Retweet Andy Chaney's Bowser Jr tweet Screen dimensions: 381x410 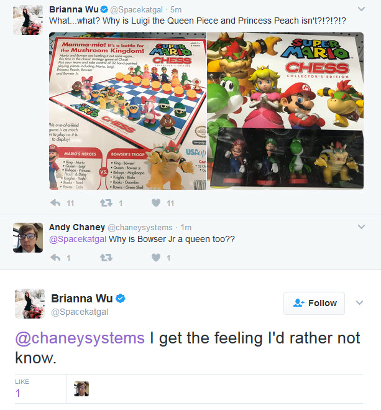pos(106,258)
